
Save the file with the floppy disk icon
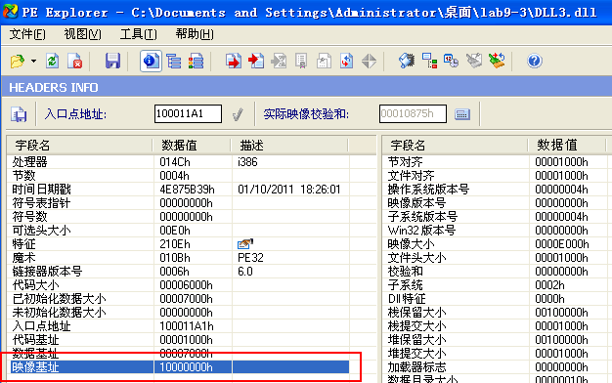click(x=112, y=62)
